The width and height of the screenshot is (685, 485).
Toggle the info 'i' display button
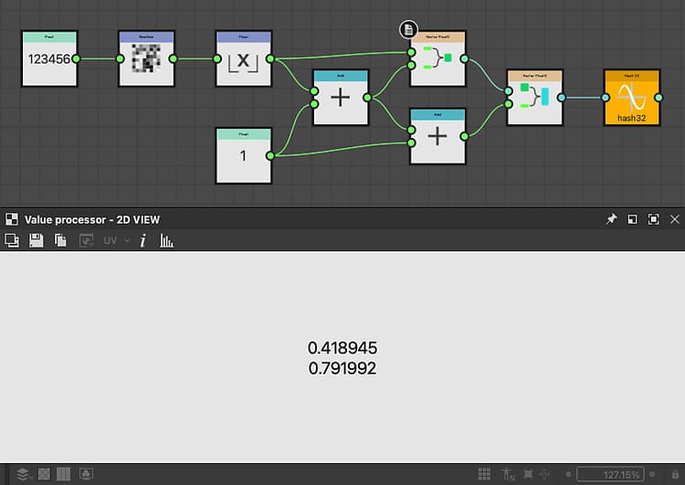(x=142, y=240)
